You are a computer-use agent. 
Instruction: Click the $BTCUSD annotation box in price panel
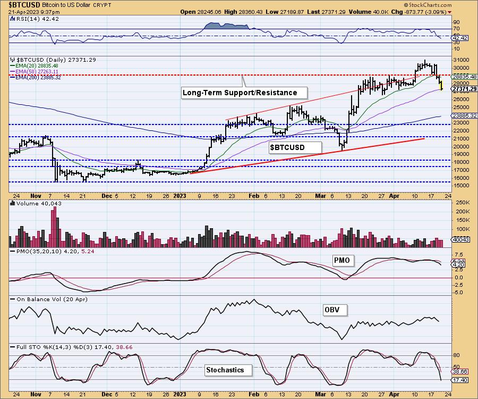tap(295, 147)
